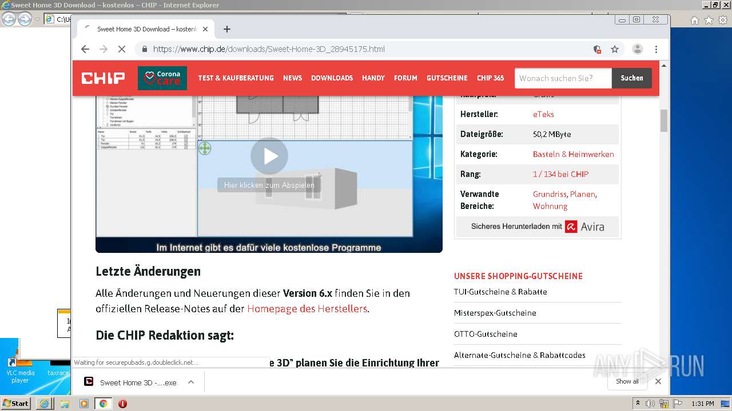Click the Avira logo
Image resolution: width=732 pixels, height=411 pixels.
pos(584,227)
